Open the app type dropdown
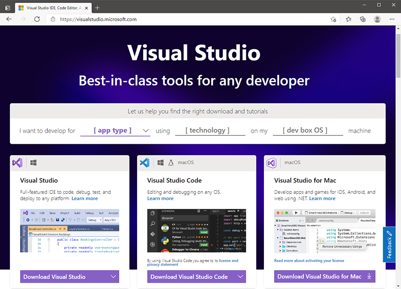This screenshot has width=401, height=289. point(115,130)
